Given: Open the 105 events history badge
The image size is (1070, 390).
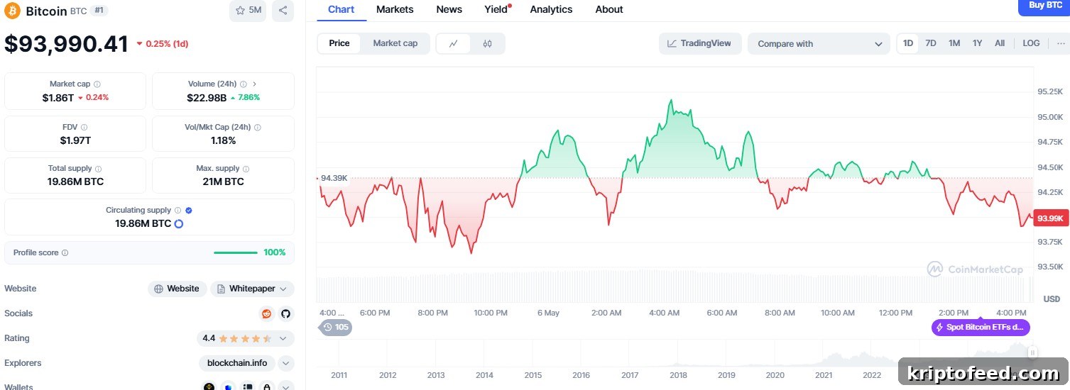Looking at the screenshot, I should [336, 328].
